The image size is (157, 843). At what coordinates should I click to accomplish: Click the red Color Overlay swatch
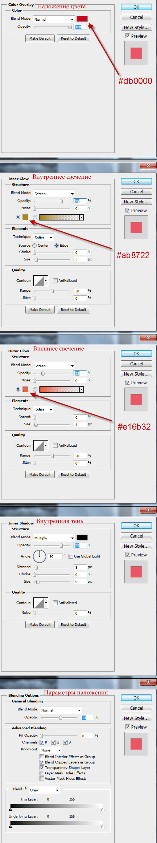click(82, 19)
